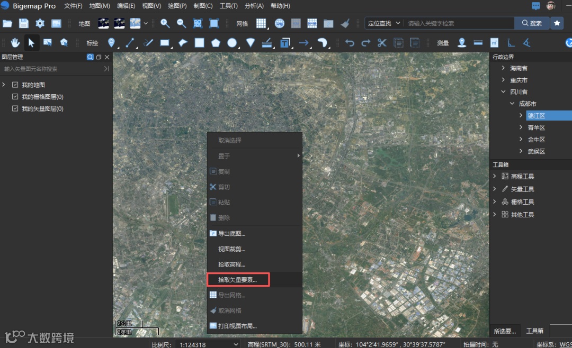Choose 拾取矢量要素 from context menu
Image resolution: width=572 pixels, height=348 pixels.
(238, 280)
